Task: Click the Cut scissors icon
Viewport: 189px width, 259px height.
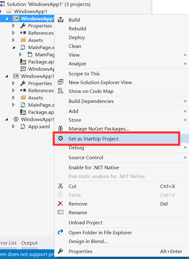Action: [x=60, y=186]
